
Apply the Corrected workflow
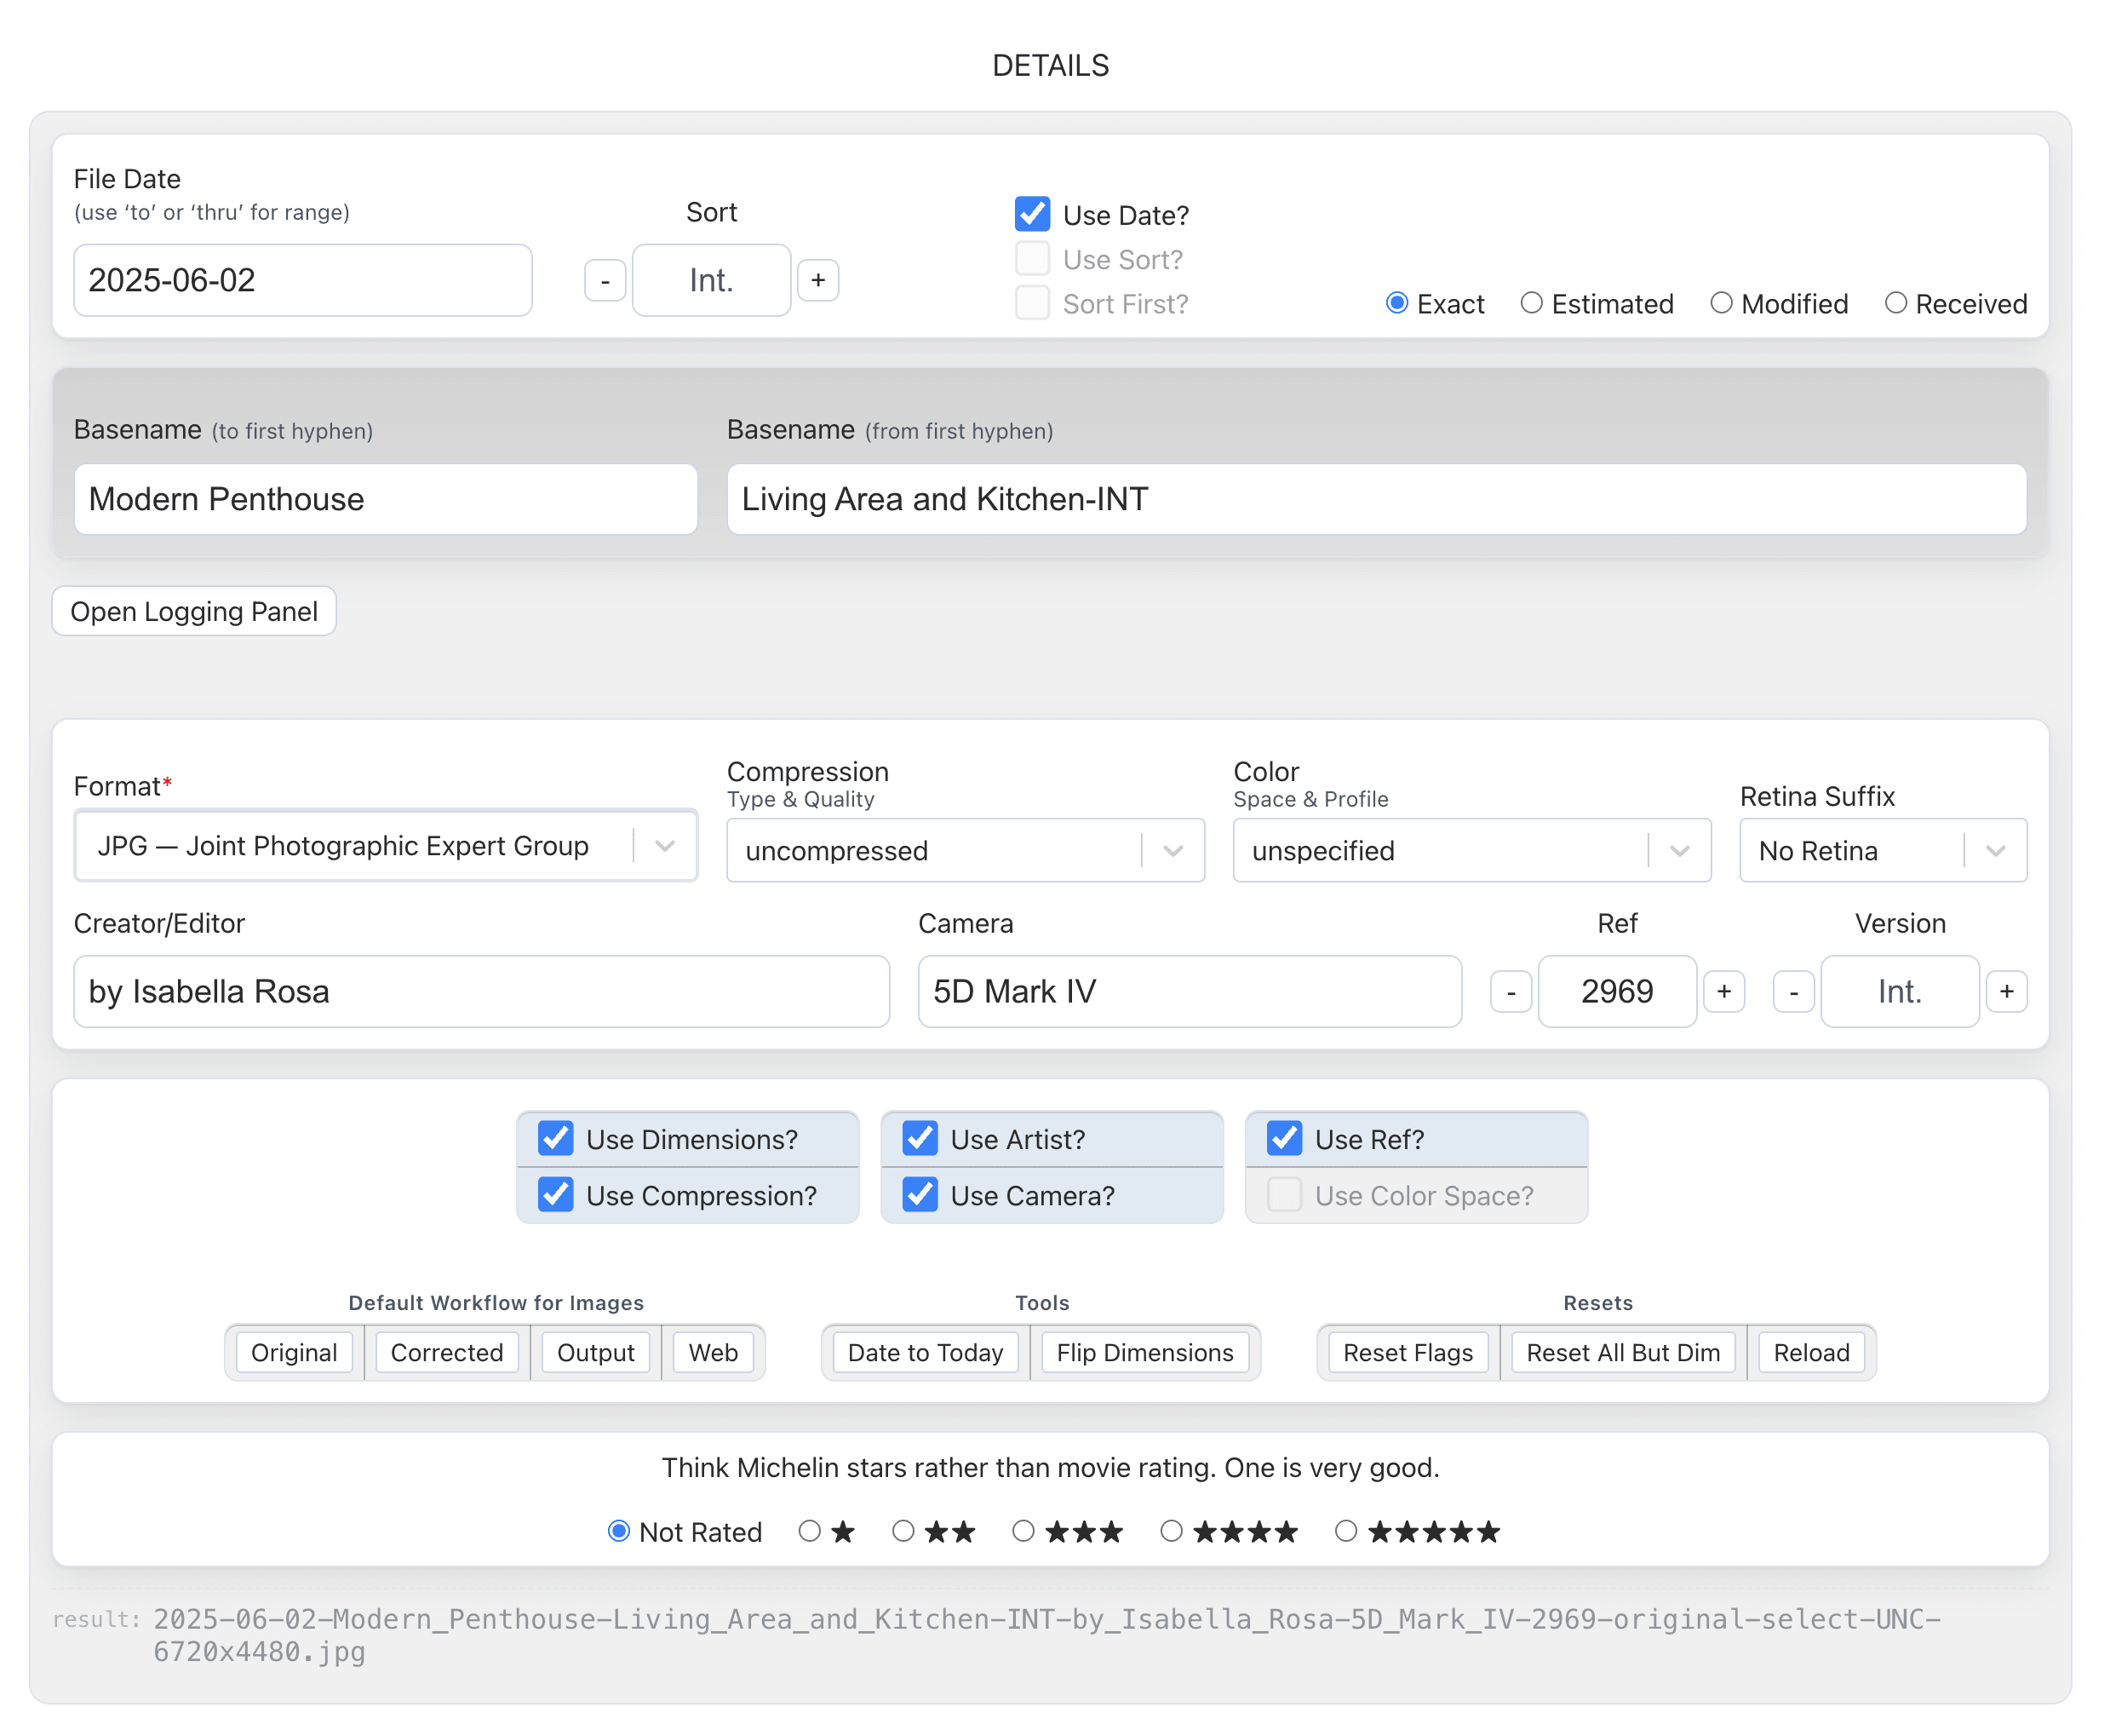coord(447,1352)
